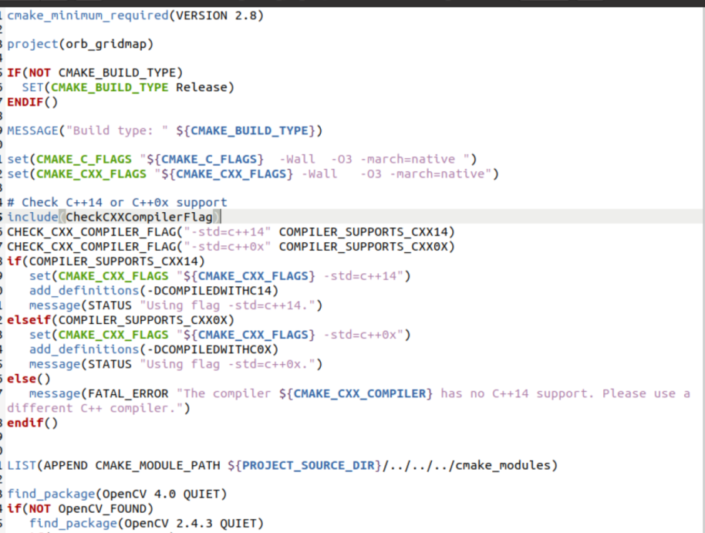
Task: Click 'message(FATAL_ERROR' line
Action: 359,393
